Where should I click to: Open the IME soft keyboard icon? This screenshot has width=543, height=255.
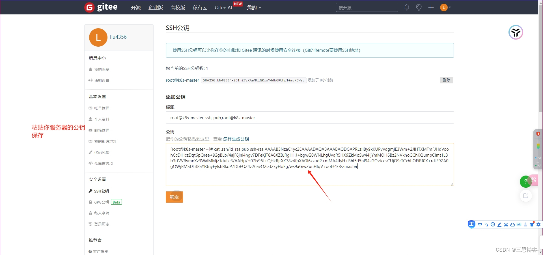(519, 224)
